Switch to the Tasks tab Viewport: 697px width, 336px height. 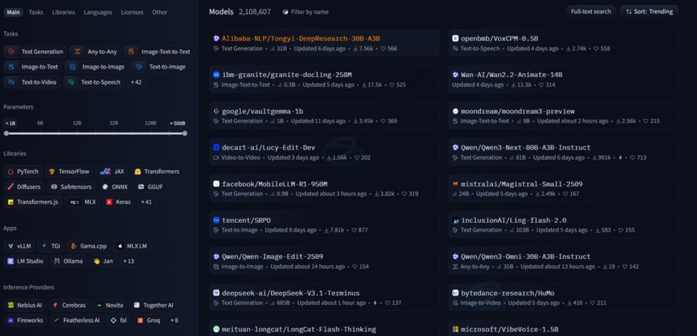(x=36, y=12)
